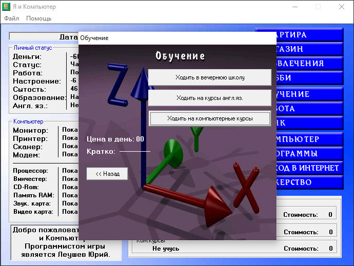Close the Я и Компьютер window
Image resolution: width=354 pixels, height=266 pixels.
coord(342,7)
